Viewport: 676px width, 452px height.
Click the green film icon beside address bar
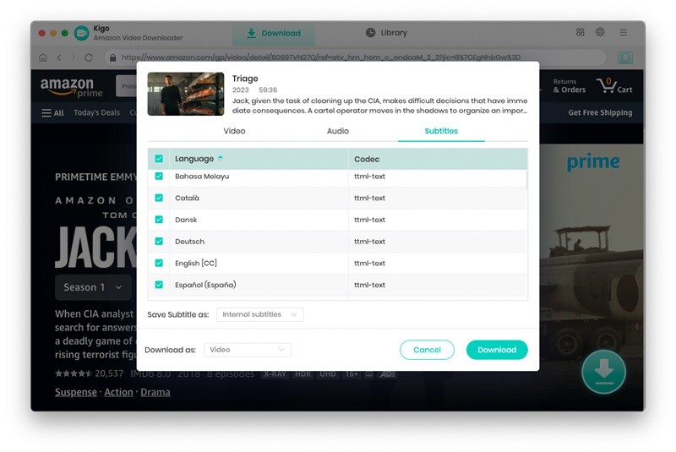[624, 57]
